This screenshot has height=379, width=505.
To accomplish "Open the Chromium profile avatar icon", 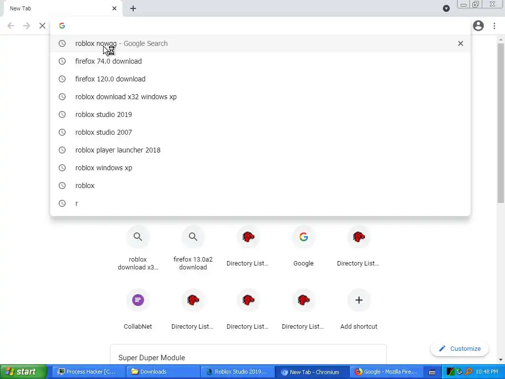I will click(x=478, y=26).
